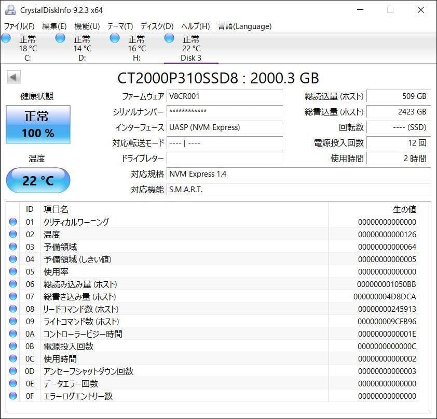Screen dimensions: 437x419
Task: Click status orb for drive D:
Action: (x=60, y=38)
